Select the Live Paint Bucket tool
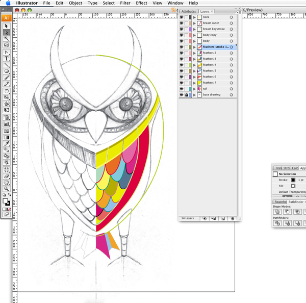 click(x=7, y=156)
